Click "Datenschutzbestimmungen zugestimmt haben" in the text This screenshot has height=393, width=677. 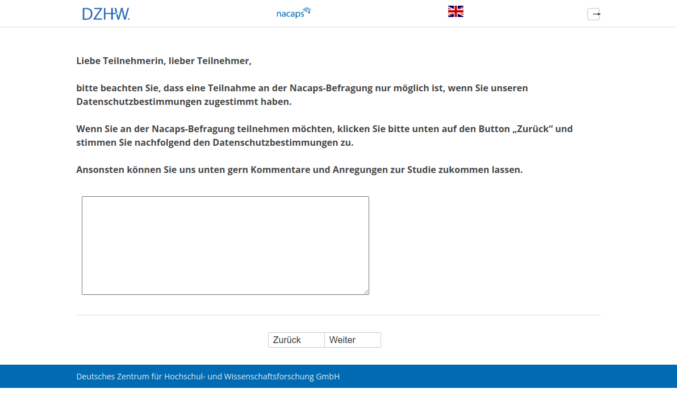point(183,102)
